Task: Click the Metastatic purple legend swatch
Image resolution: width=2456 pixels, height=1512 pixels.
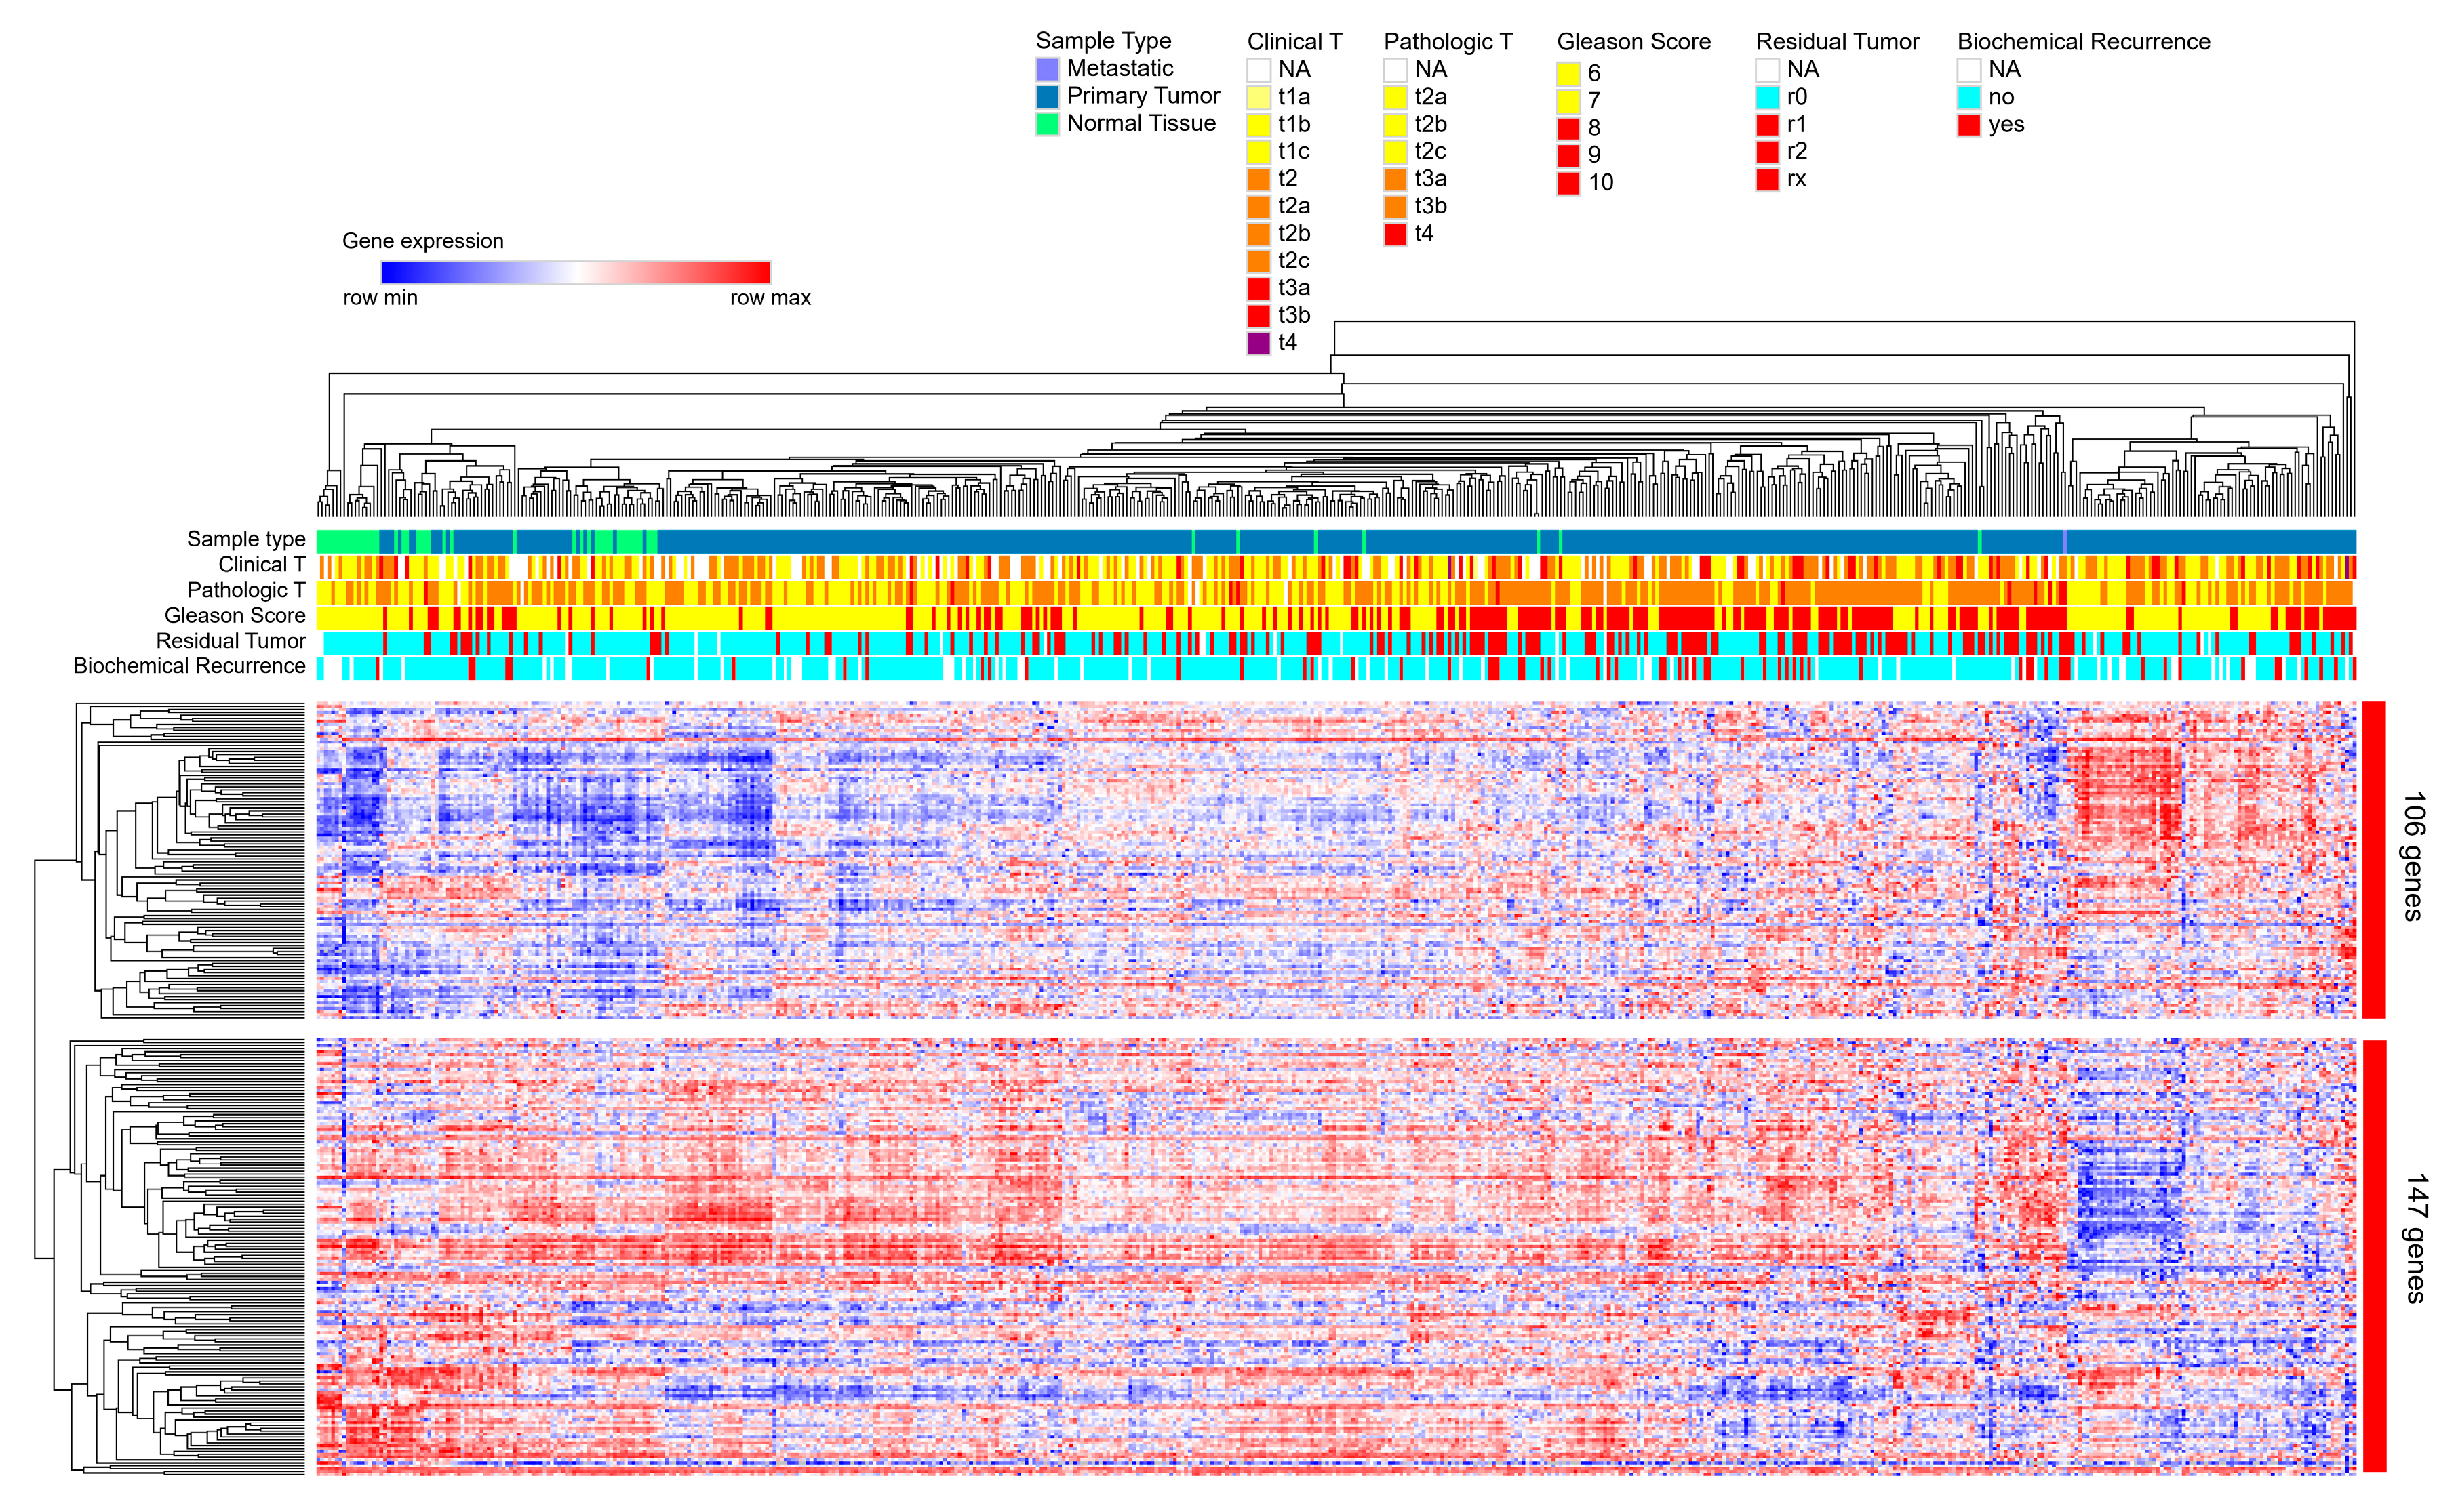Action: pyautogui.click(x=1046, y=69)
